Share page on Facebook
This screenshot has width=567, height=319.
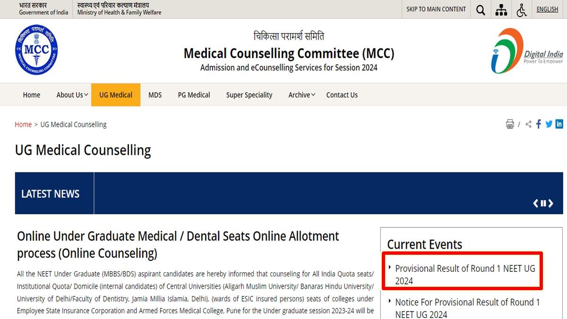coord(539,124)
